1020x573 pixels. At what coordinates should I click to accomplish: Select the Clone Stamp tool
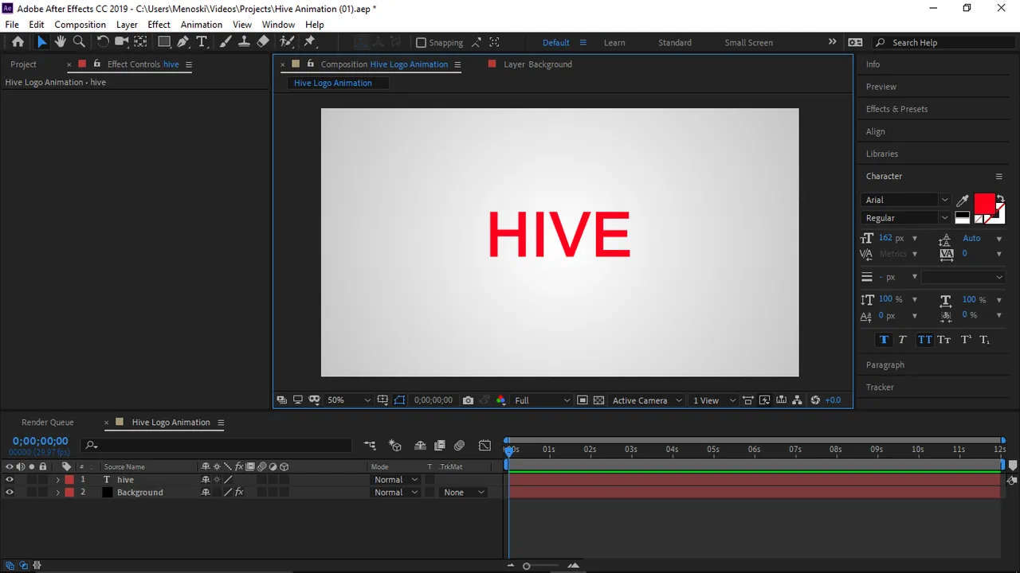tap(244, 42)
